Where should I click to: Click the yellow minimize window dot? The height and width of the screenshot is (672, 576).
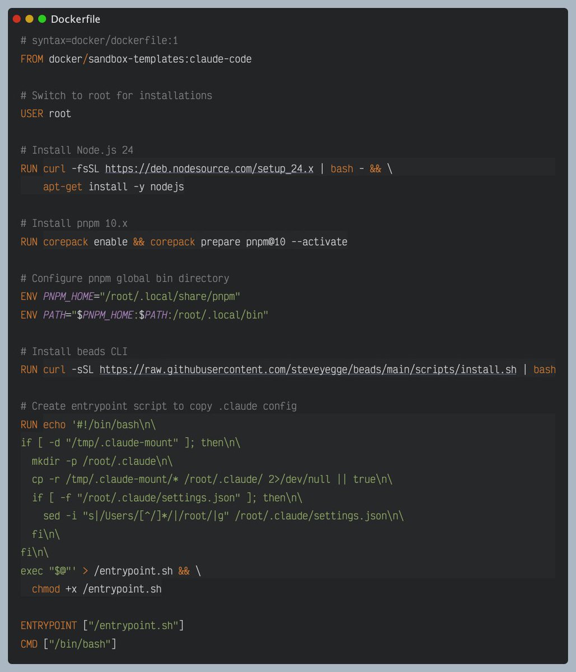pos(29,19)
